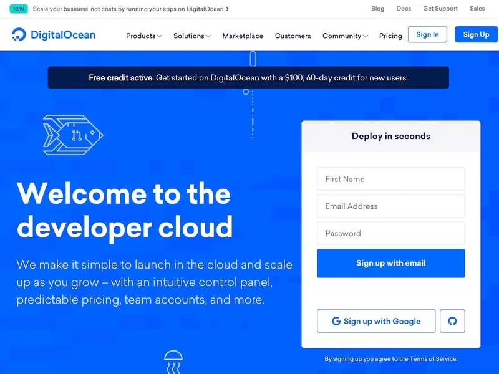Focus the First Name field
This screenshot has height=374, width=499.
pos(390,179)
